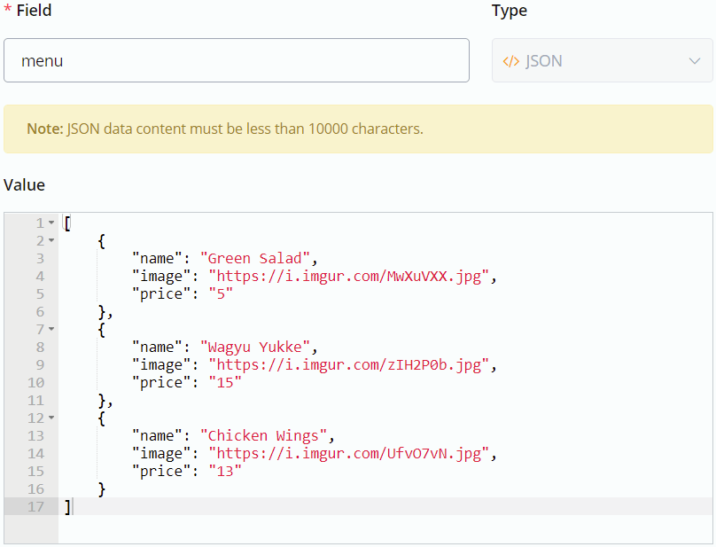Collapse the fold arrow on line 7
Viewport: 716px width, 547px height.
click(x=51, y=330)
